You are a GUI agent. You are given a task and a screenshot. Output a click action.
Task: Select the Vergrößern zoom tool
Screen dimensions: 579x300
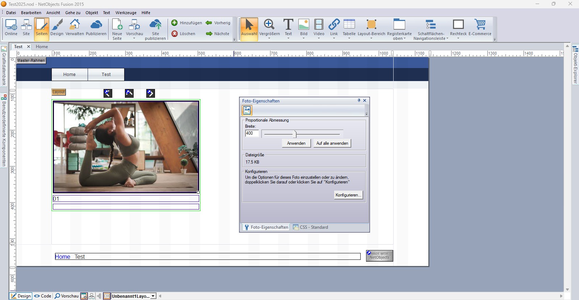point(269,25)
